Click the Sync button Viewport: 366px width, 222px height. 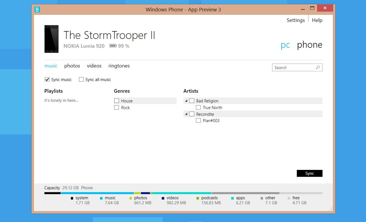coord(310,173)
